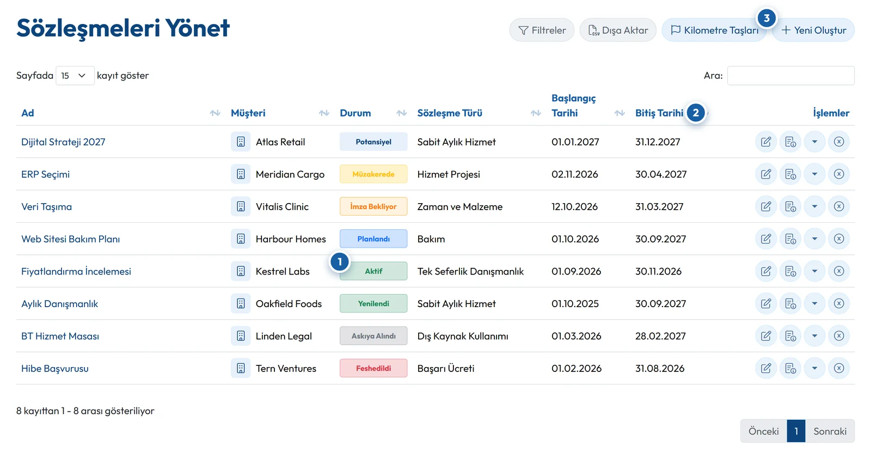The image size is (871, 458).
Task: Click cancel icon for BT Hizmet Masası
Action: 839,336
